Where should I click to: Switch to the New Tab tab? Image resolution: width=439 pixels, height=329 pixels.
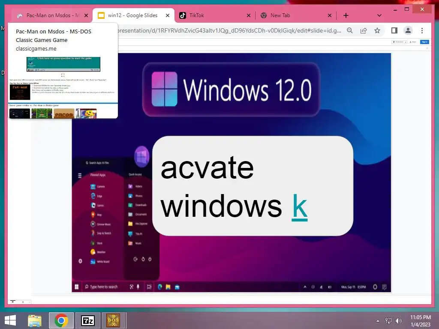click(x=296, y=15)
